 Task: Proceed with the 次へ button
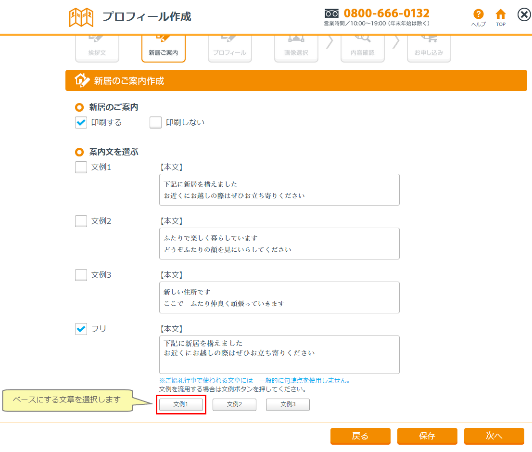(494, 436)
